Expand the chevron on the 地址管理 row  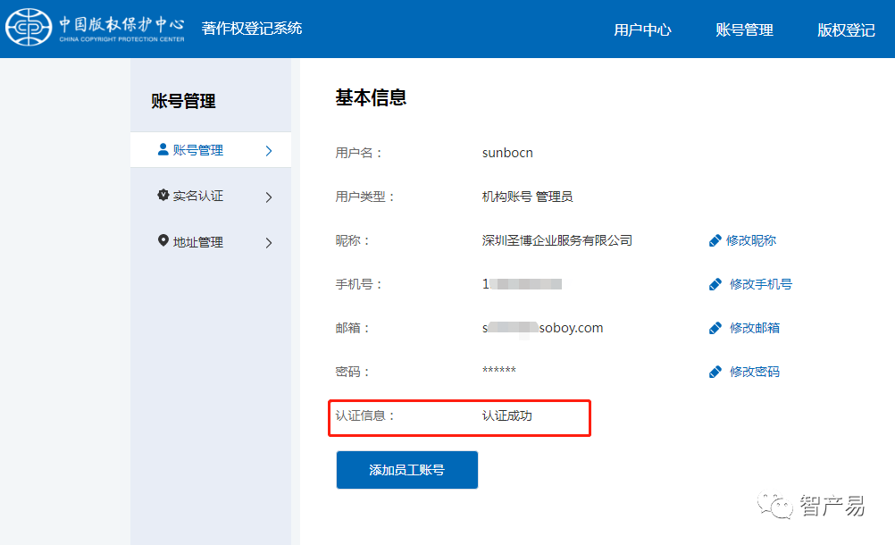click(269, 243)
